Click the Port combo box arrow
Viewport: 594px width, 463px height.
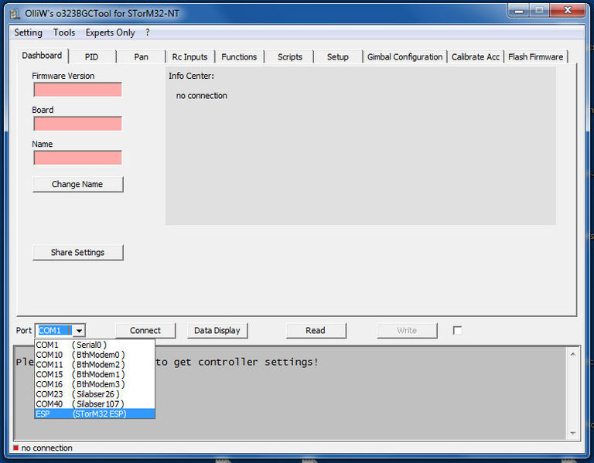(x=80, y=331)
